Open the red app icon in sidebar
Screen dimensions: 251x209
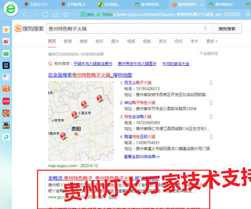(6, 101)
